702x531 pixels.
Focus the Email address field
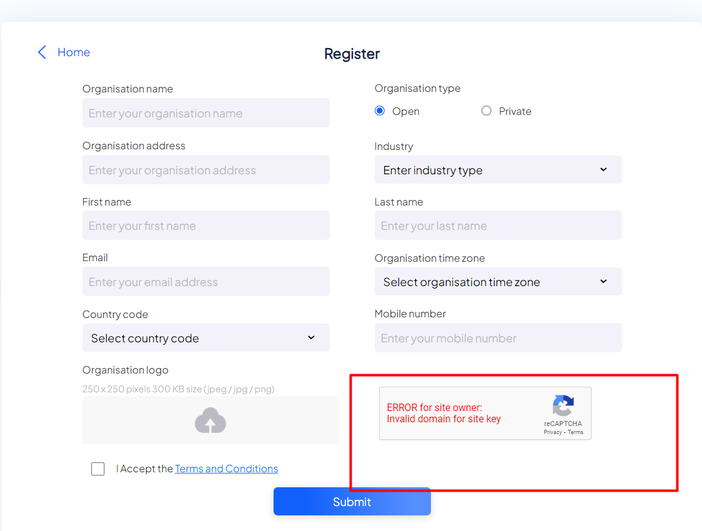click(205, 282)
